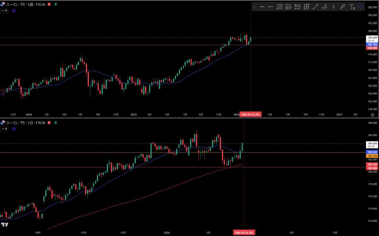The image size is (379, 236).
Task: Activate the brush drawing tool
Action: pyautogui.click(x=342, y=7)
